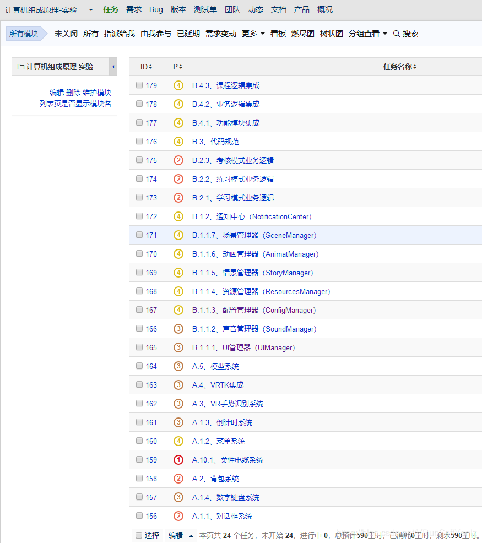482x543 pixels.
Task: Click priority 4 badge of task 176
Action: tap(178, 142)
